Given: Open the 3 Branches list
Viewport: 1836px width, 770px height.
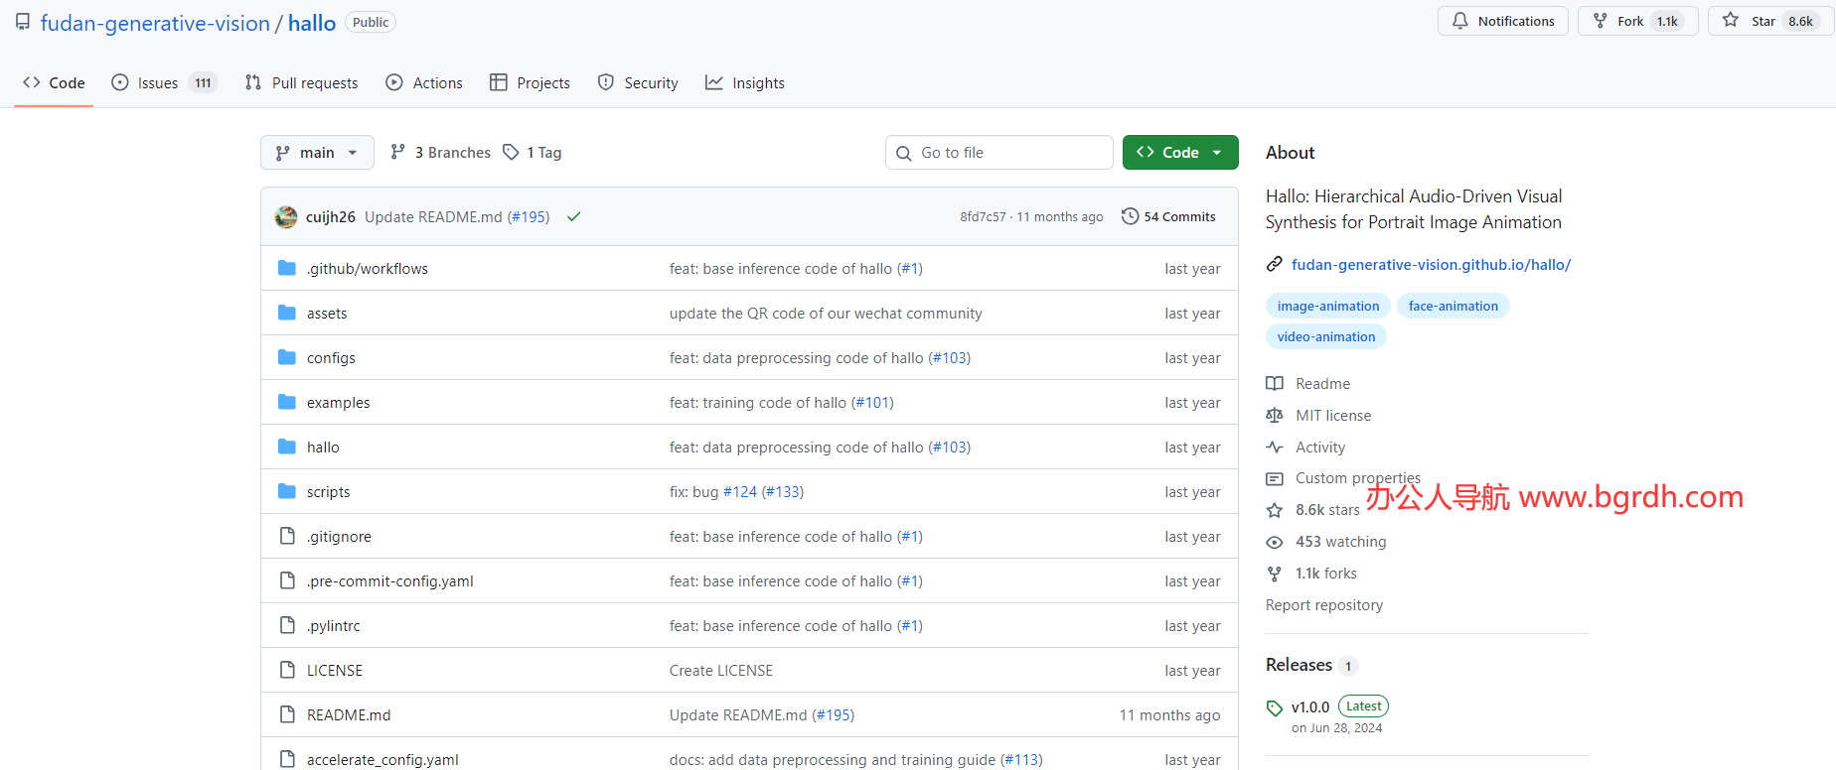Looking at the screenshot, I should tap(441, 152).
